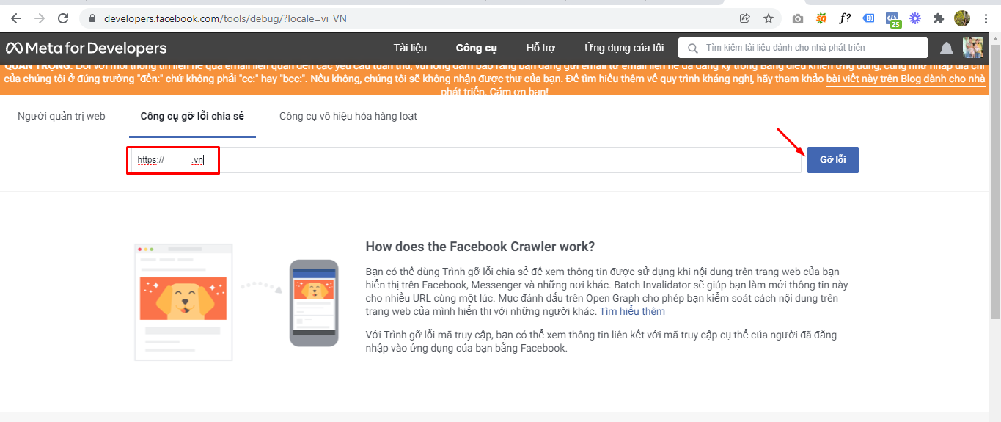Open the blue tag assistant extension
The image size is (1001, 422).
pos(868,18)
